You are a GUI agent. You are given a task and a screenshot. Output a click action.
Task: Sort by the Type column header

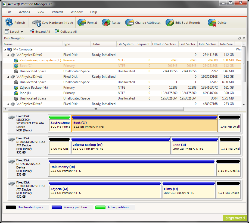coord(76,44)
